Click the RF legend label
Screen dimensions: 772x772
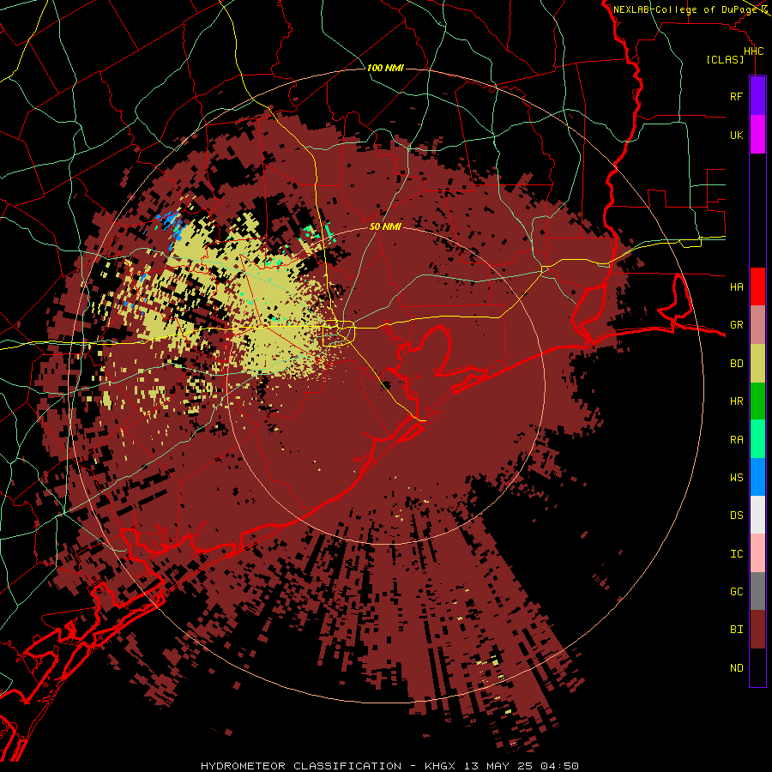(736, 96)
